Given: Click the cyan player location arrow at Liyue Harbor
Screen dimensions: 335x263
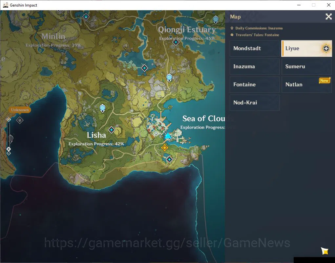Looking at the screenshot, I should tap(168, 136).
